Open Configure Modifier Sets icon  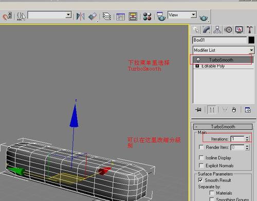tap(248, 110)
